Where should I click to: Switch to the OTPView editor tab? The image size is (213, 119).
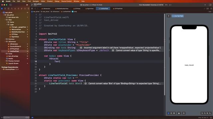coord(77,9)
